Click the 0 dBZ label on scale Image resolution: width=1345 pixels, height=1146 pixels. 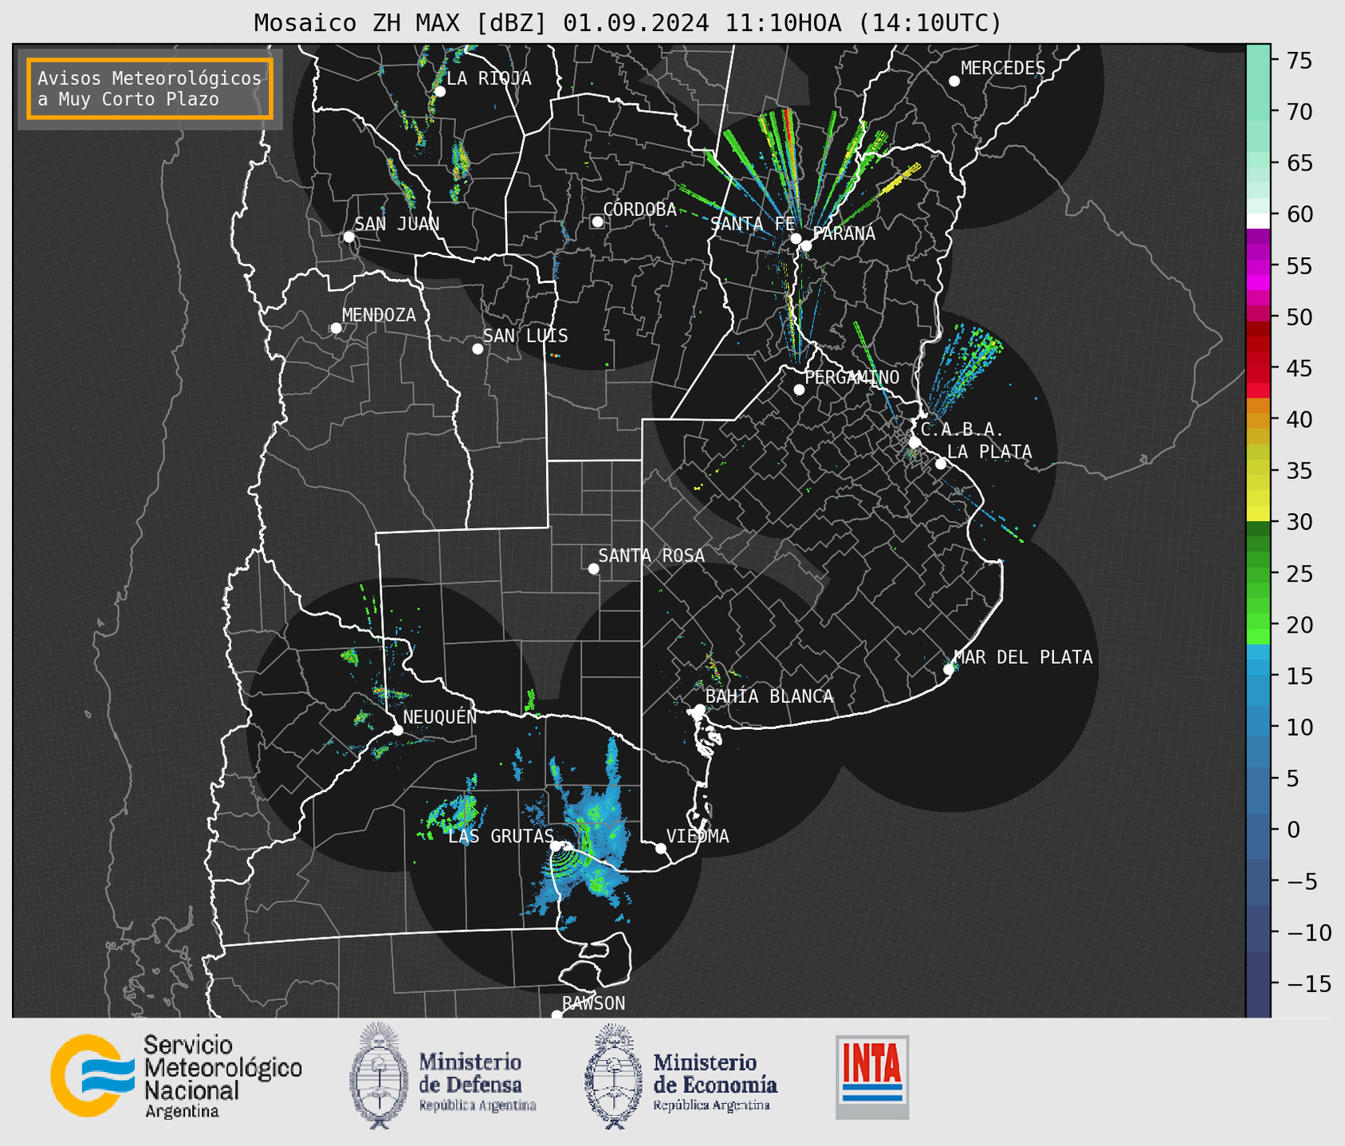[1292, 830]
